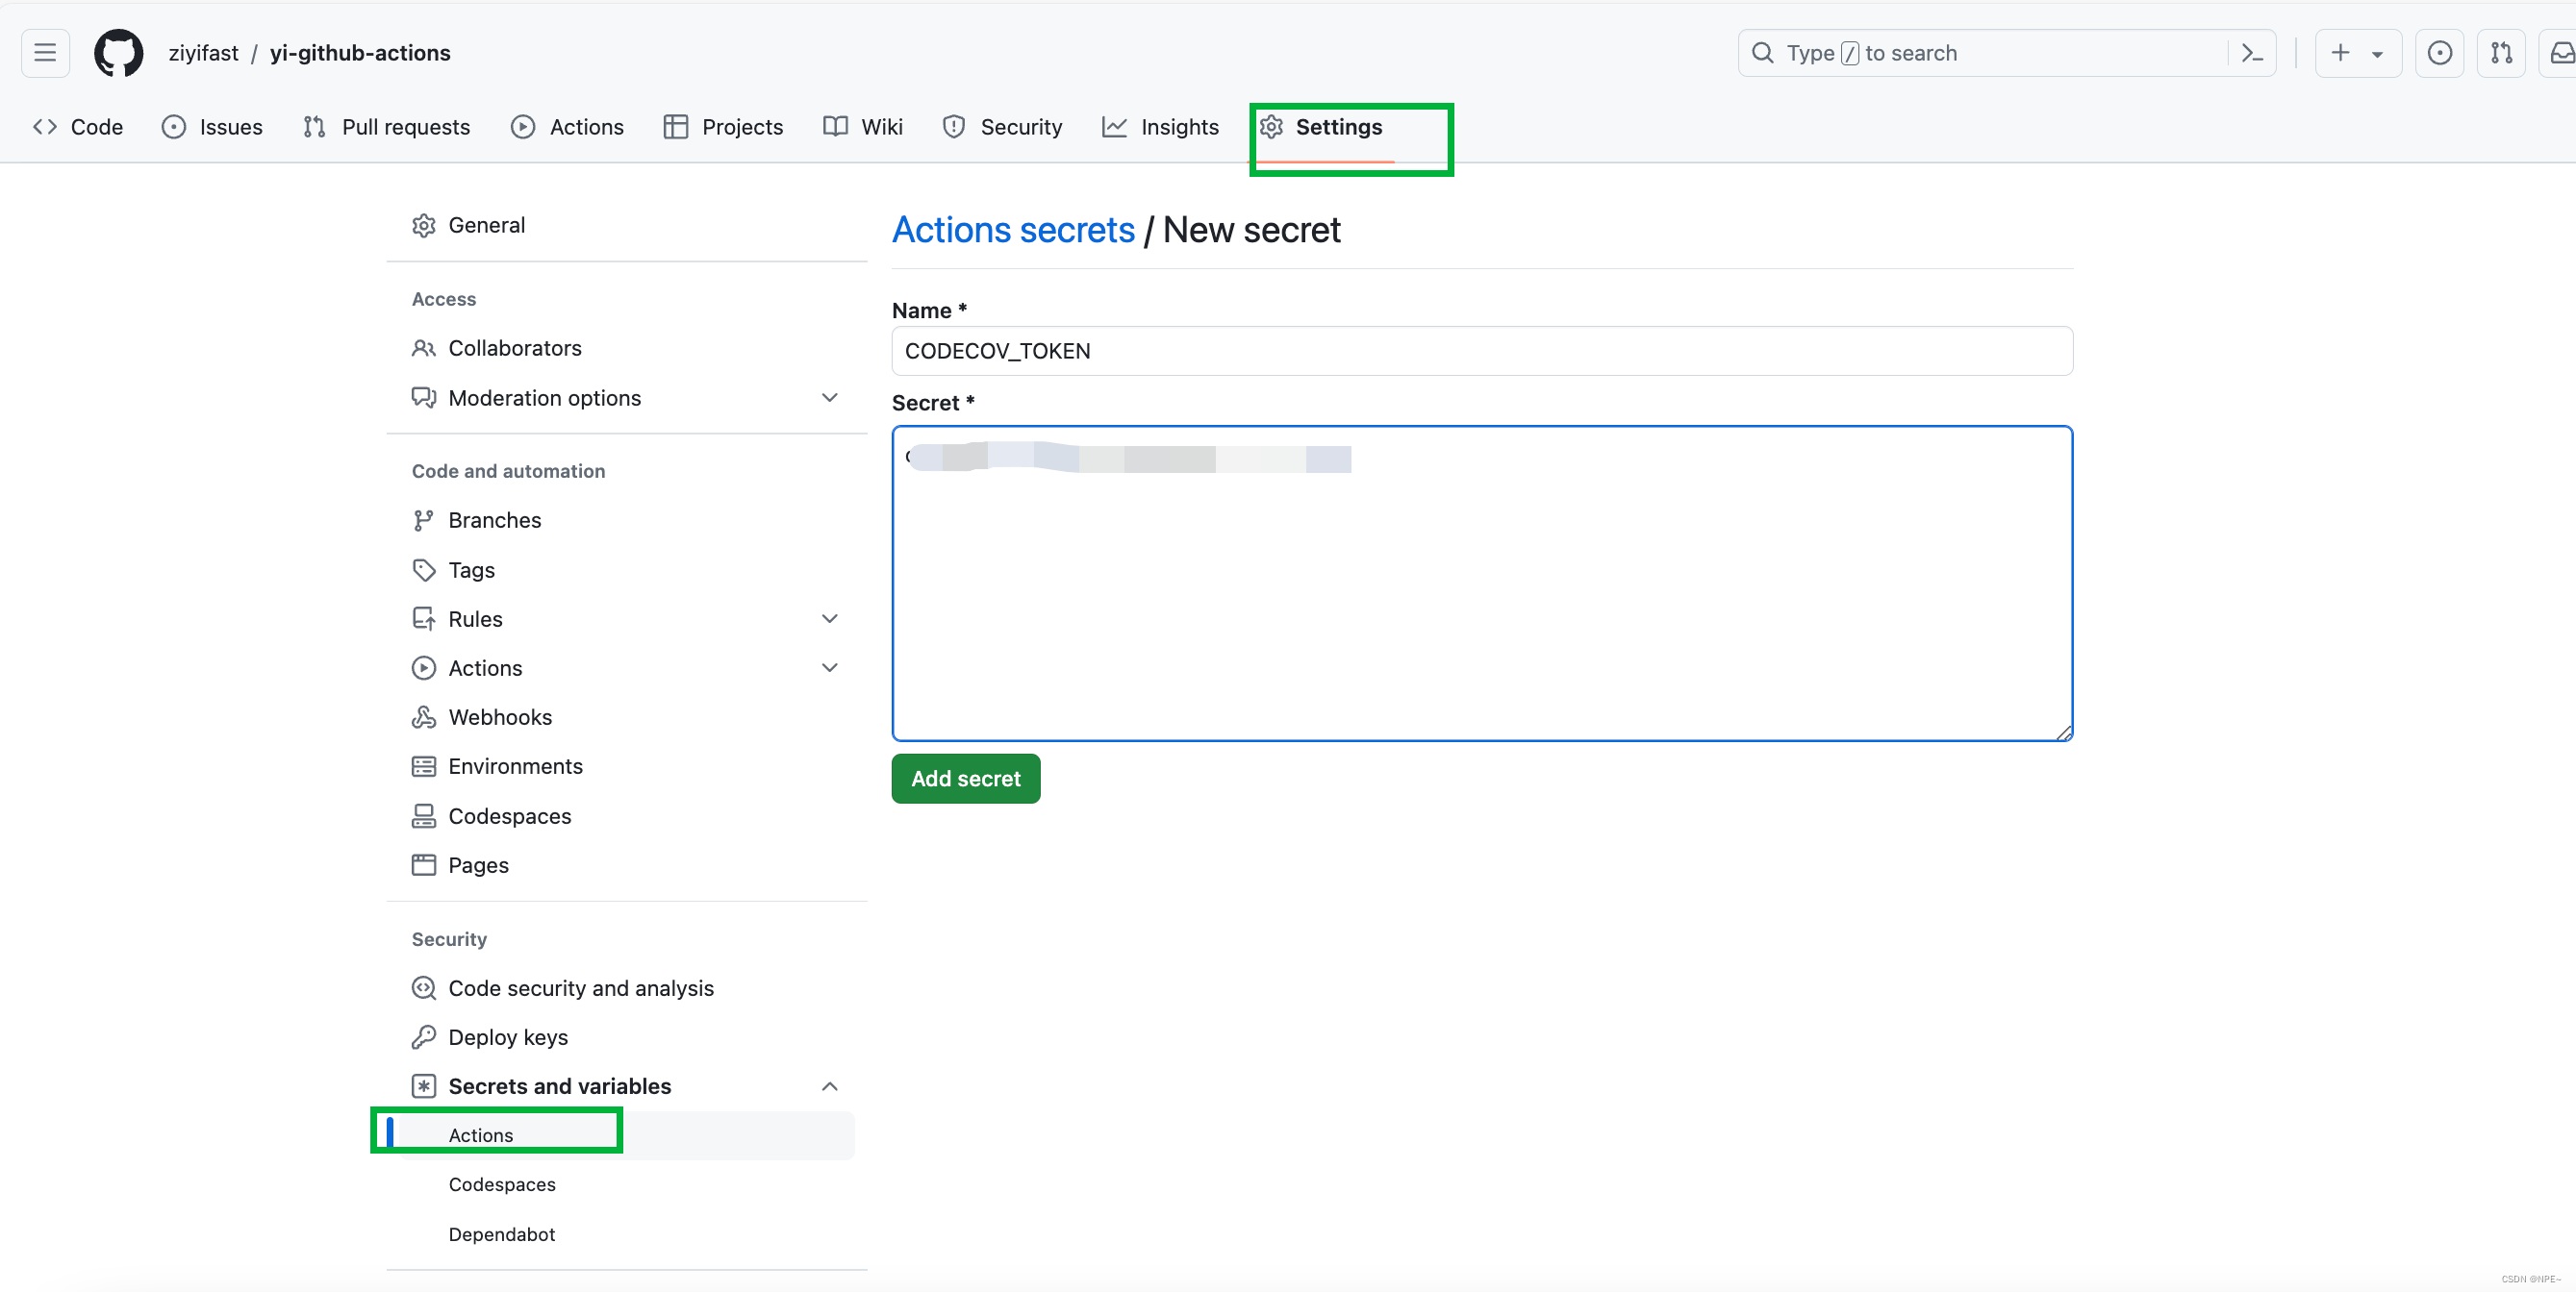
Task: Expand Moderation options section
Action: [x=829, y=398]
